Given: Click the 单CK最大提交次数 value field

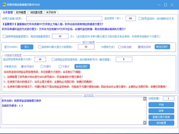Looking at the screenshot, I should coord(86,47).
